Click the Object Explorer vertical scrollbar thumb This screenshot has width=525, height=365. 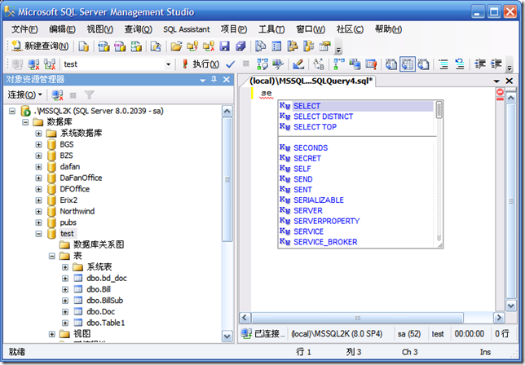(227, 179)
